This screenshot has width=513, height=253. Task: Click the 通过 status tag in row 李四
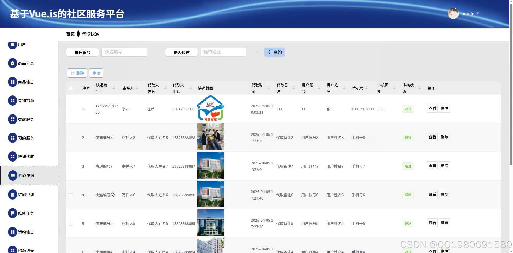[x=408, y=109]
